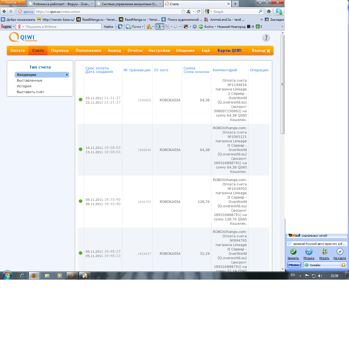349x355 pixels.
Task: Go back with the browser back arrow
Action: [x=4, y=11]
